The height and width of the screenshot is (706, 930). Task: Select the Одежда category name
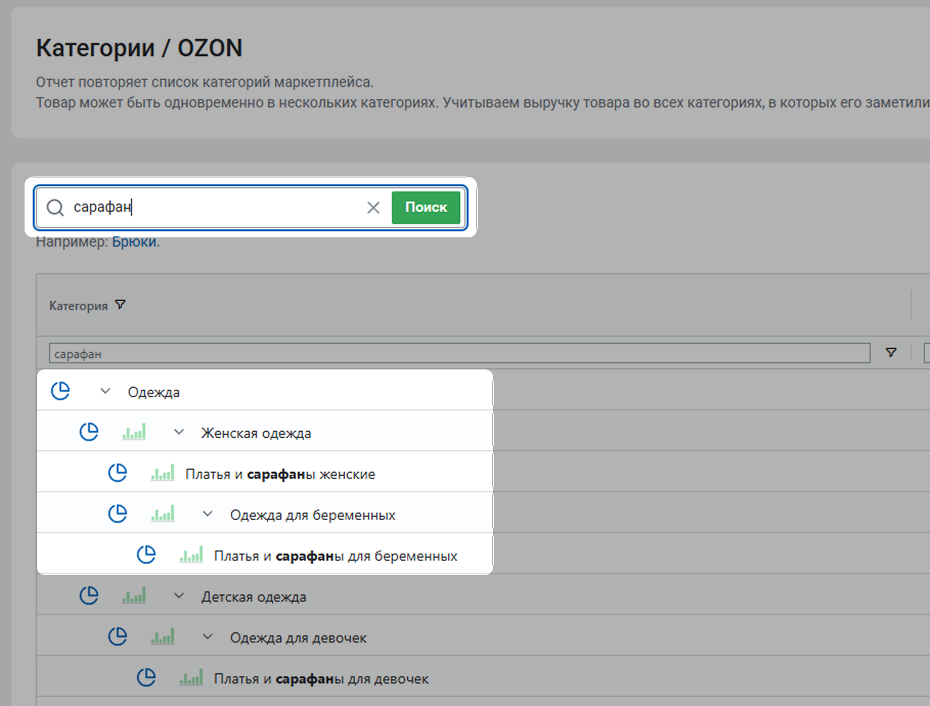pyautogui.click(x=153, y=392)
